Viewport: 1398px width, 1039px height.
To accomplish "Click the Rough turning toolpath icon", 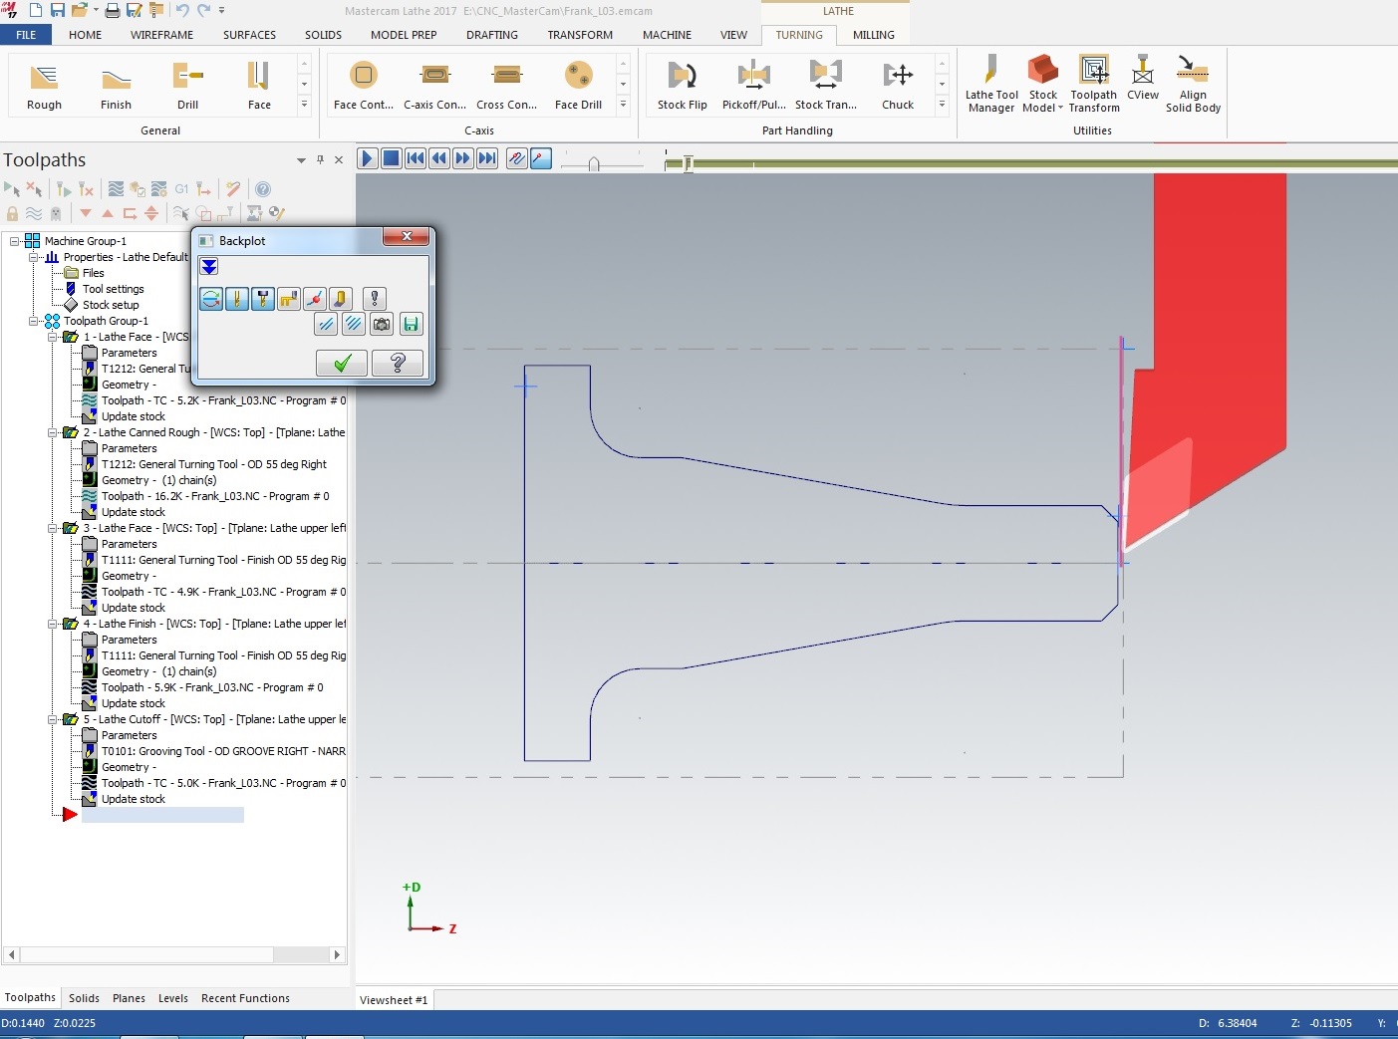I will 44,85.
